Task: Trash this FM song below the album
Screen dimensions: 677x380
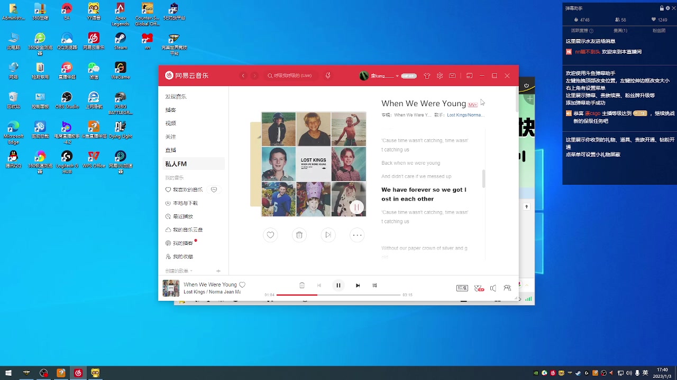Action: [299, 235]
